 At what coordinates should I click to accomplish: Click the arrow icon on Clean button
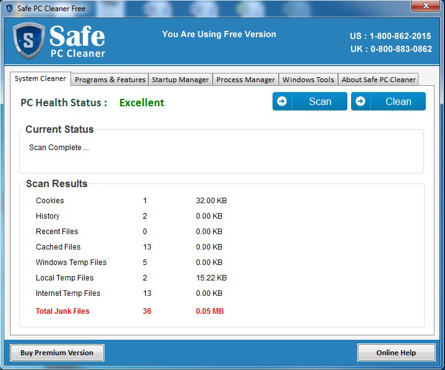[360, 101]
